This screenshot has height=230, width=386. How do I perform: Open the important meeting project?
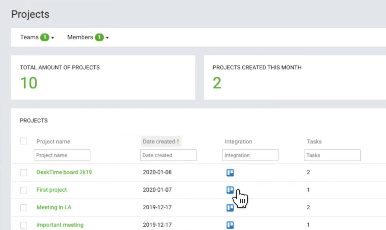pyautogui.click(x=60, y=225)
